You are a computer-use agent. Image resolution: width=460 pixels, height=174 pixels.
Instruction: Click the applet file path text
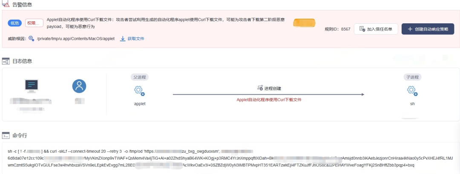[76, 39]
